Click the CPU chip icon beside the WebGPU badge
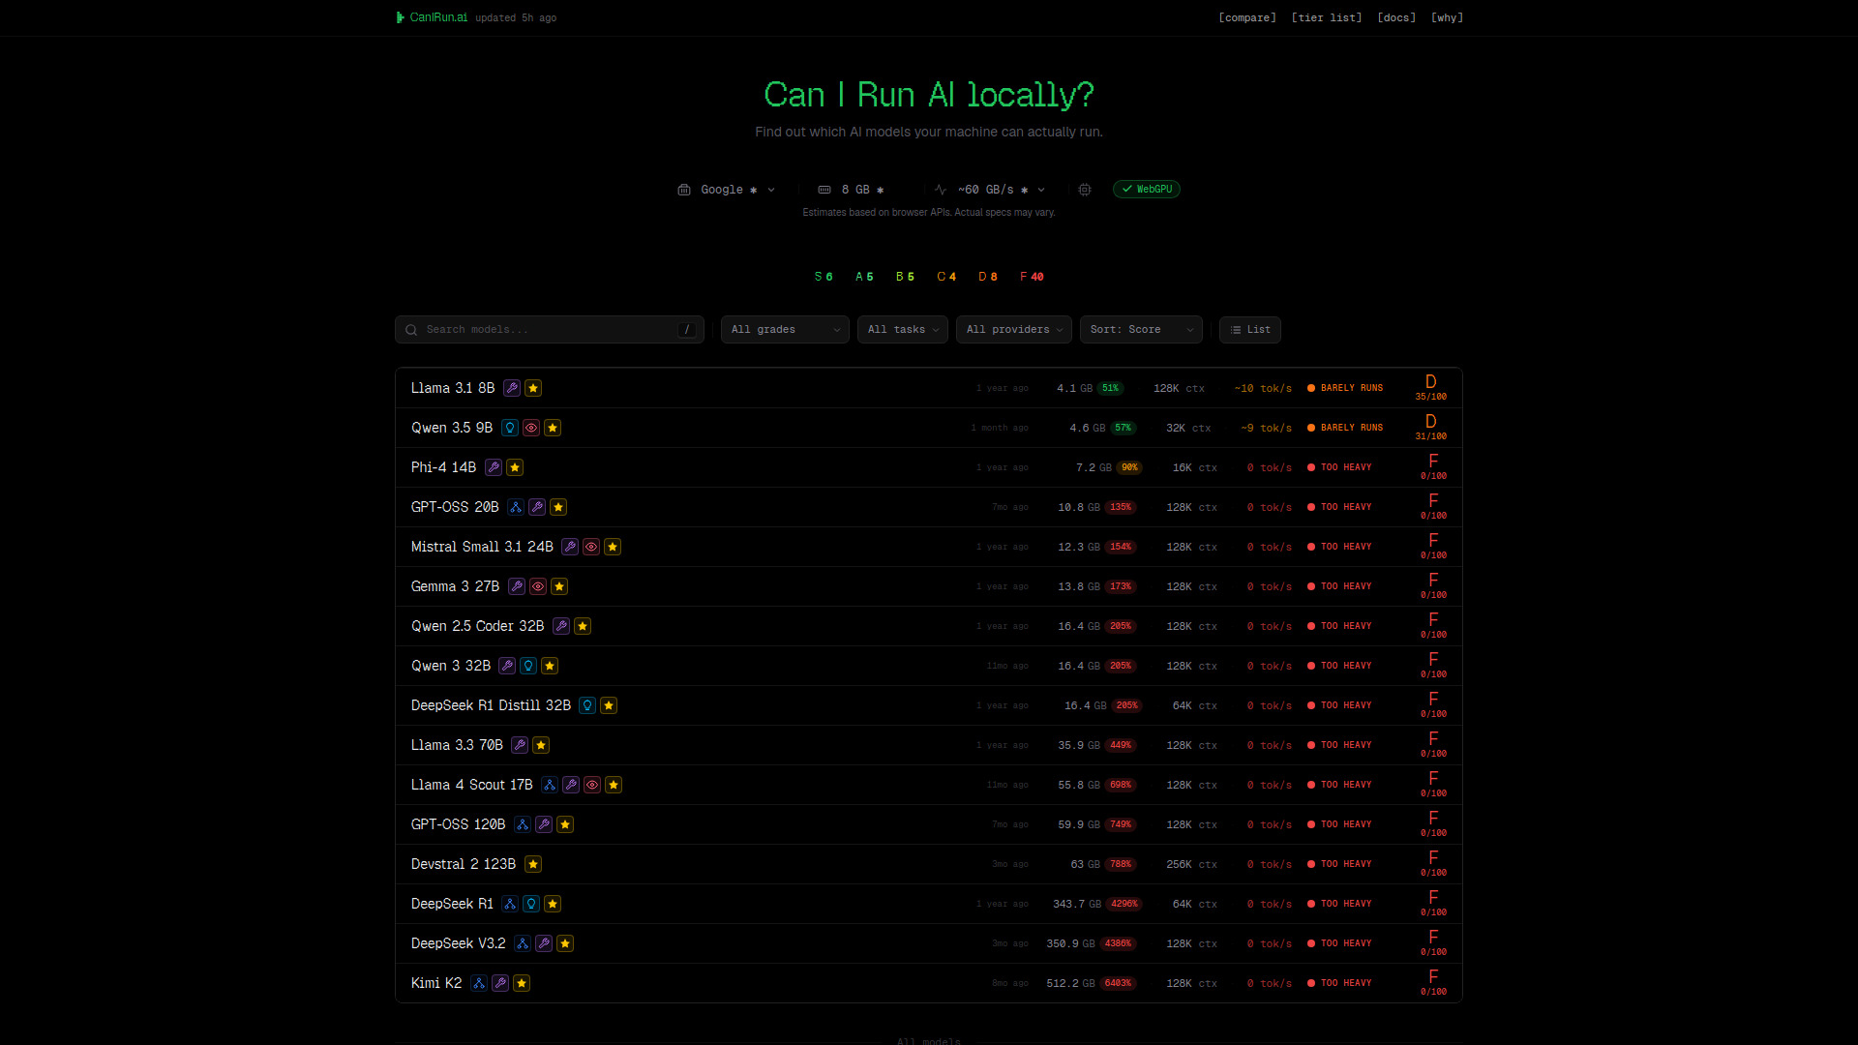The width and height of the screenshot is (1858, 1045). [1085, 190]
